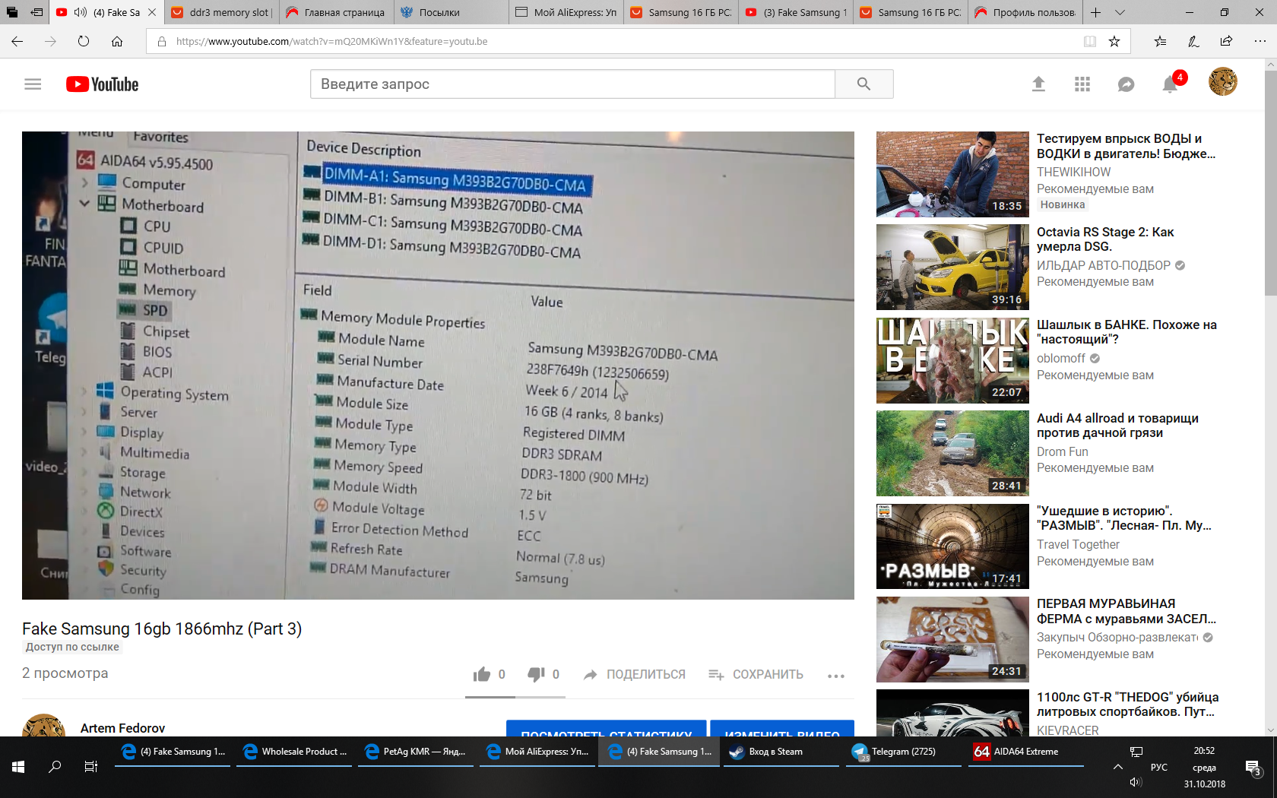1277x798 pixels.
Task: Close the (4) Fake Samsung tab
Action: click(152, 12)
